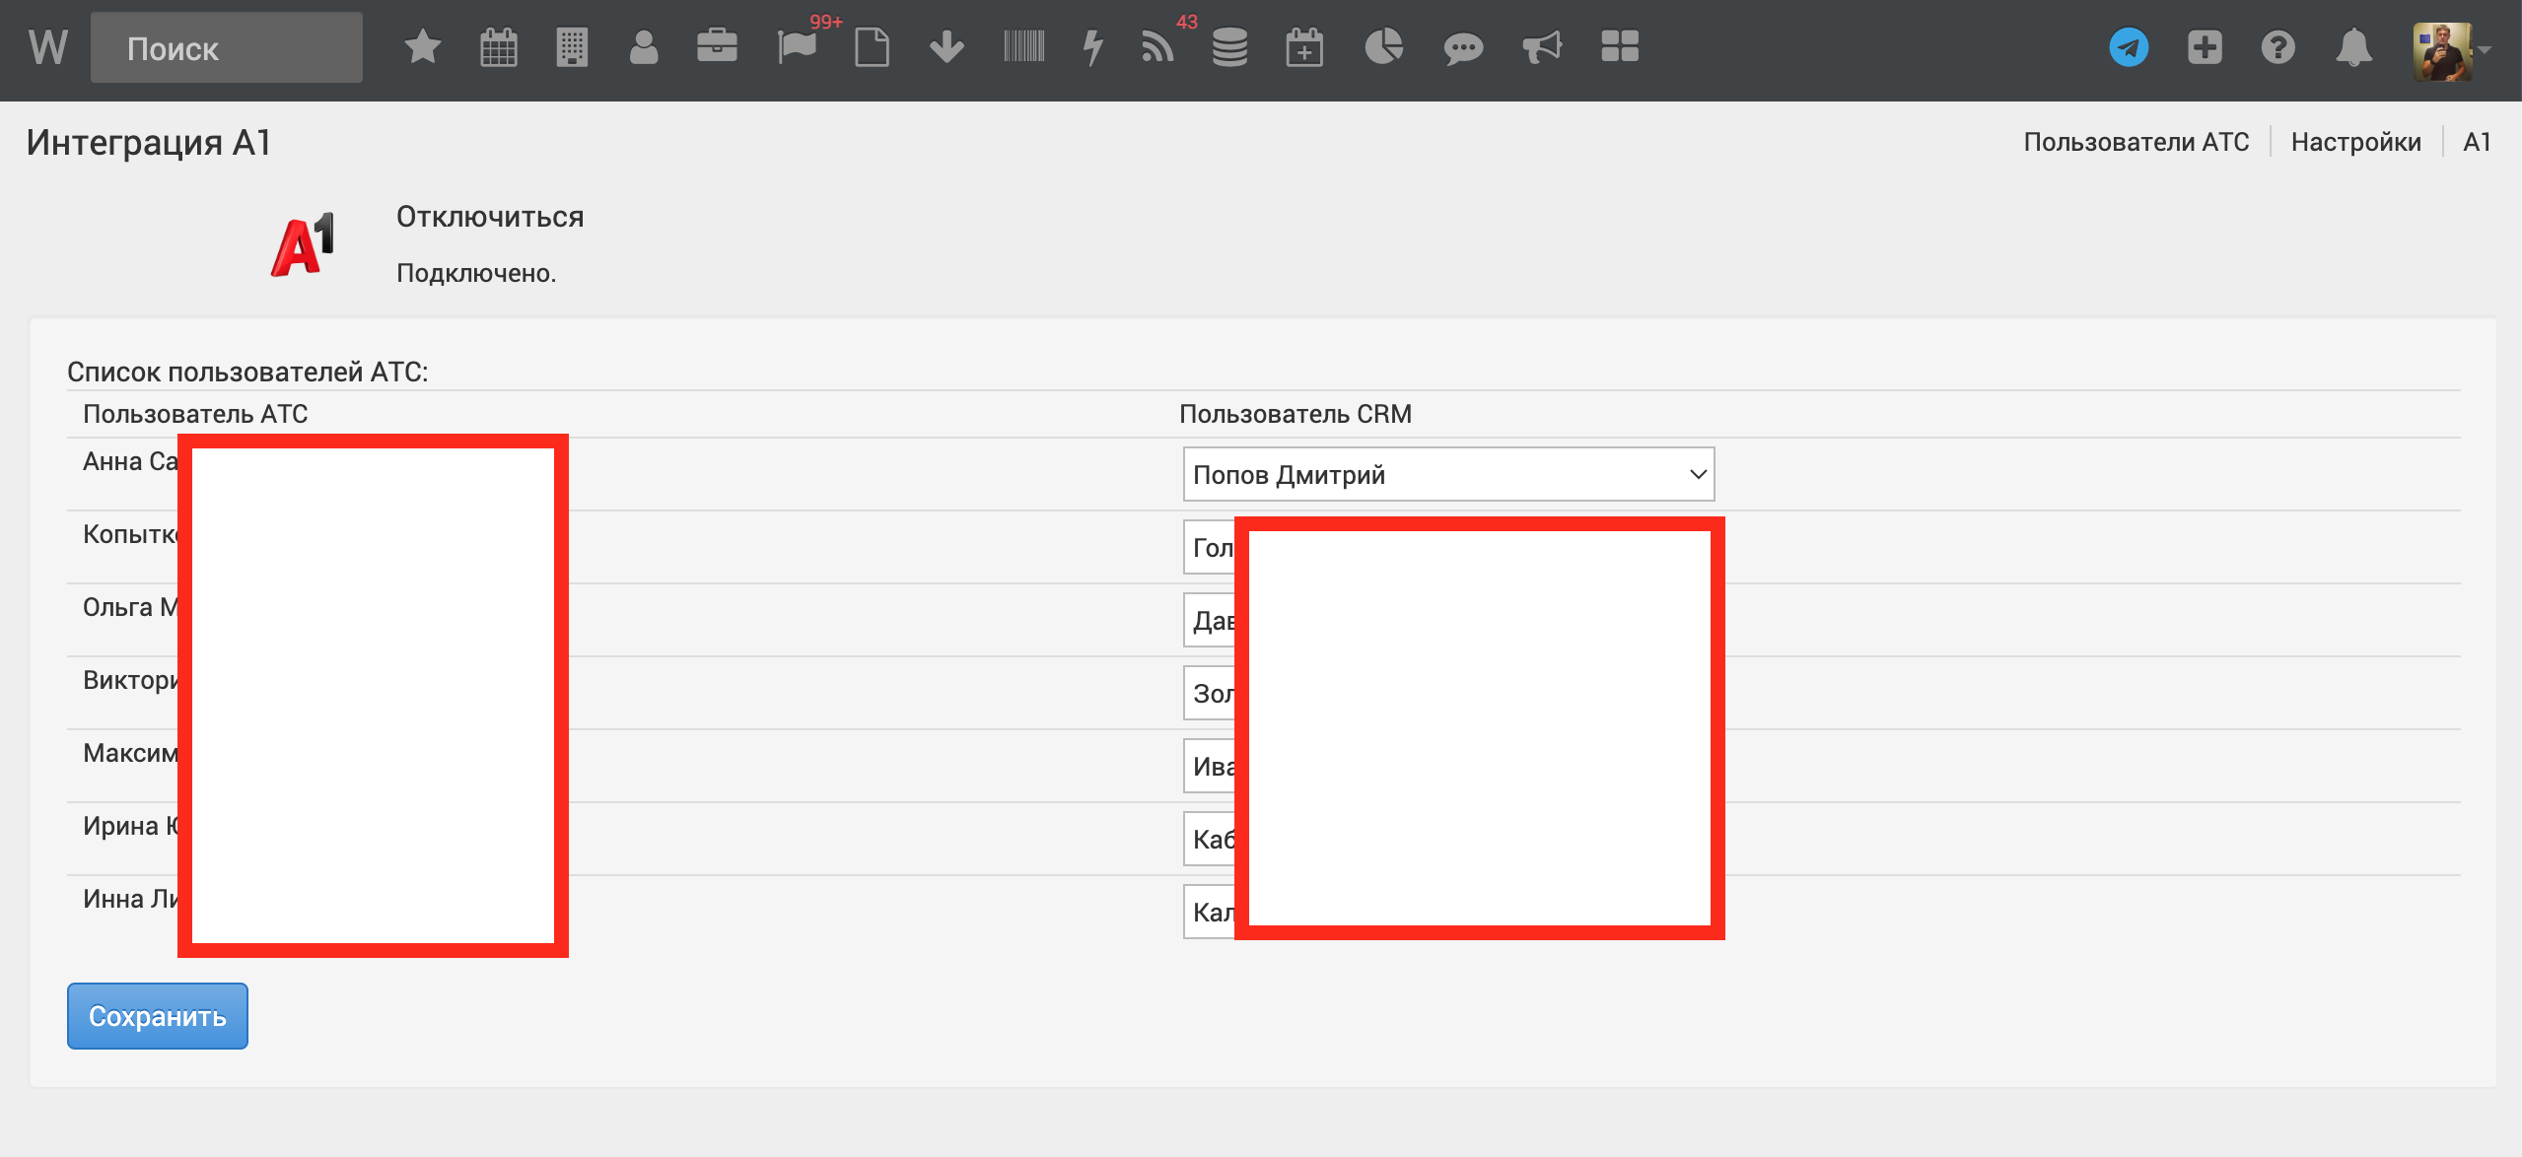2522x1157 pixels.
Task: Open the calendar icon in toolbar
Action: pyautogui.click(x=498, y=47)
